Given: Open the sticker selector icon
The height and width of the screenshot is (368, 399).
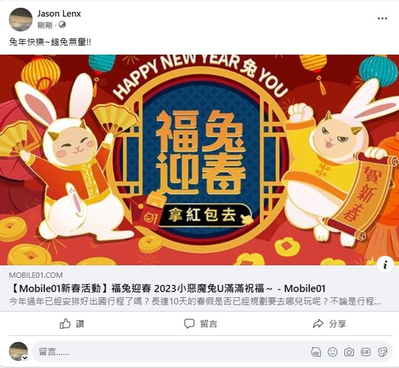Looking at the screenshot, I should pos(382,352).
